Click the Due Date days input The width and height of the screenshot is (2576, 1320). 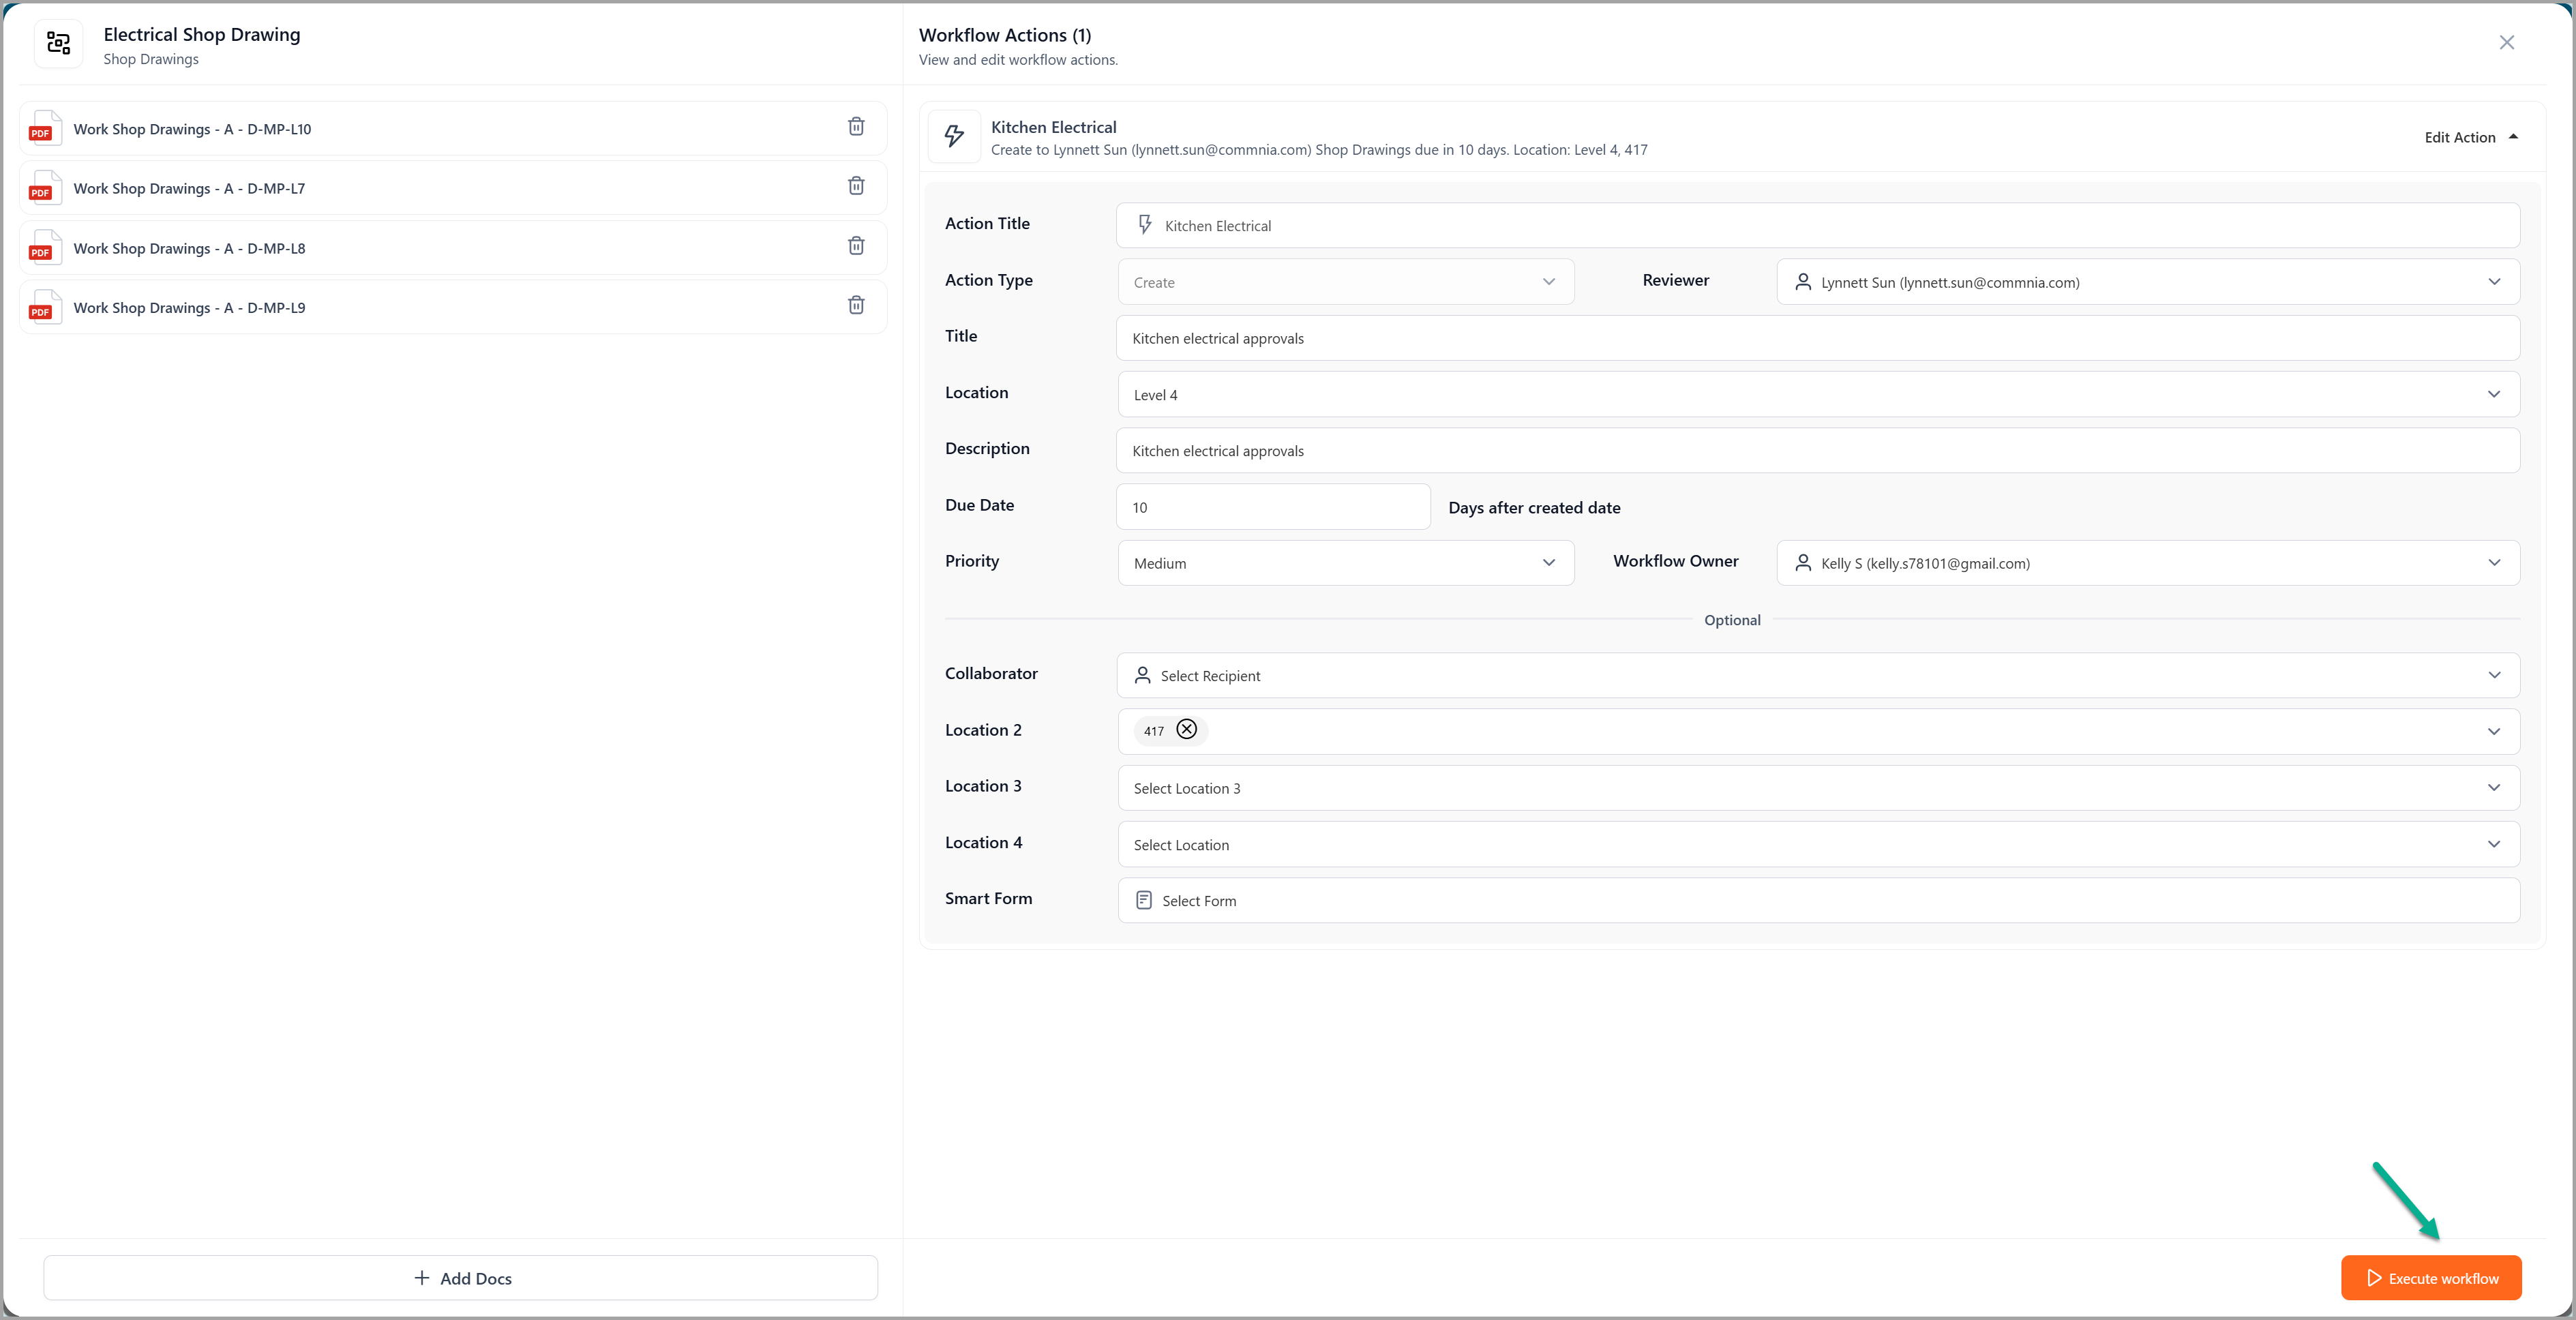click(x=1273, y=507)
